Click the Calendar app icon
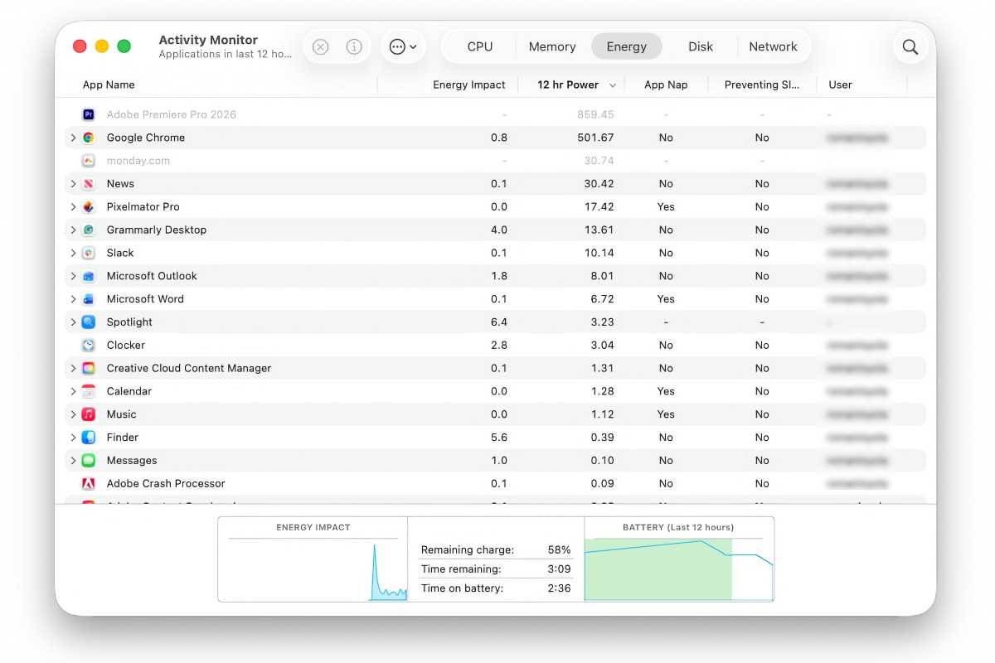Screen dimensions: 995x663 pos(89,391)
